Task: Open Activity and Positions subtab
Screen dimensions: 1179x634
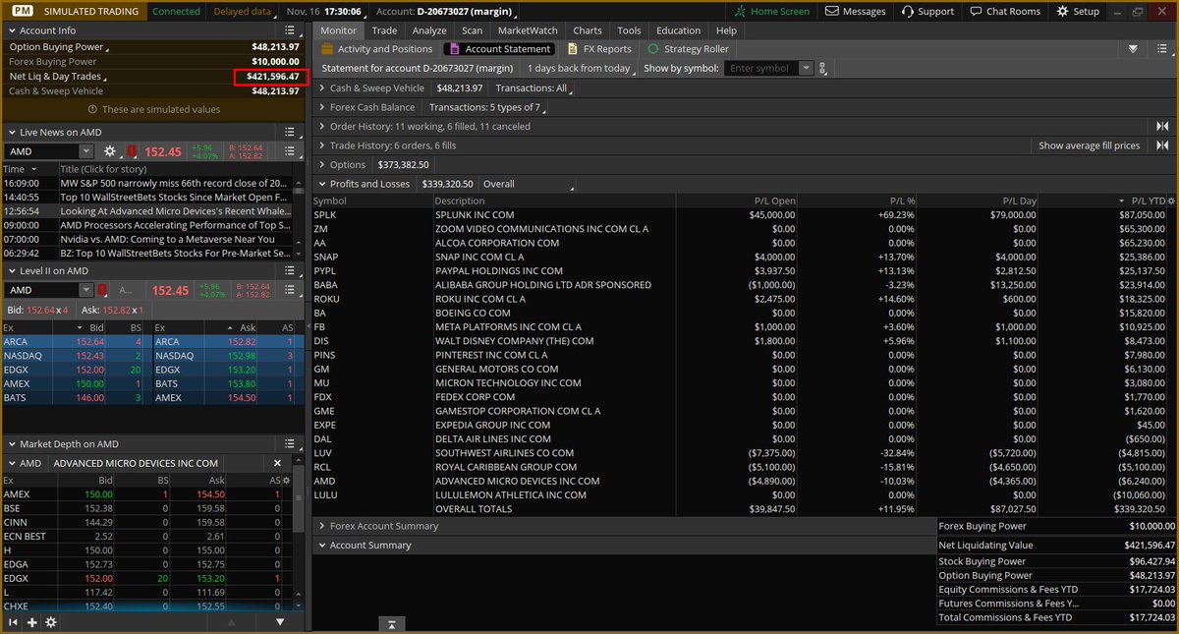Action: pos(376,48)
